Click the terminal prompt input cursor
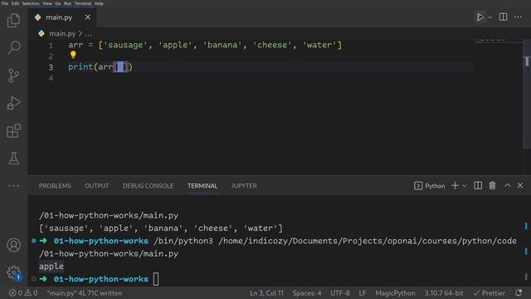 tap(156, 279)
